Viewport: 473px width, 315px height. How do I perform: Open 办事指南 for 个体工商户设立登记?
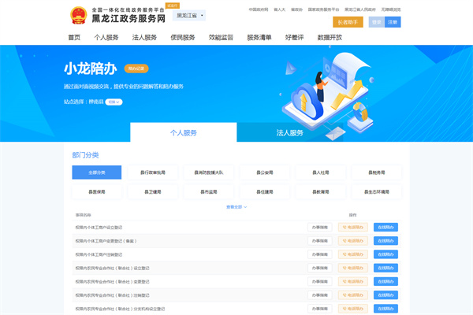[x=320, y=228]
